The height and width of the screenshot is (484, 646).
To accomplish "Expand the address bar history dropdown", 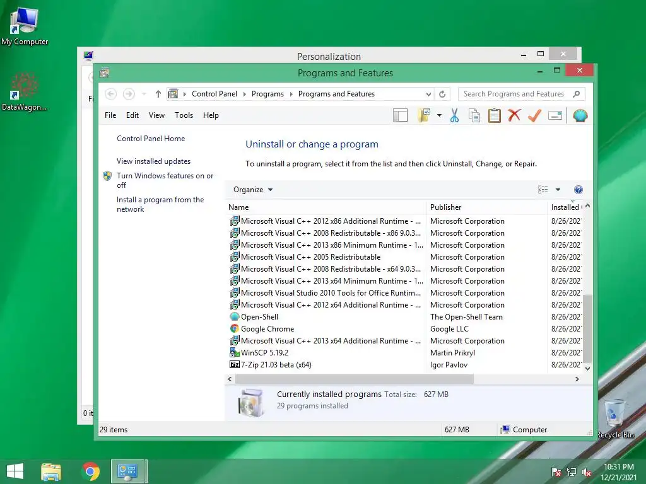I will [x=428, y=94].
